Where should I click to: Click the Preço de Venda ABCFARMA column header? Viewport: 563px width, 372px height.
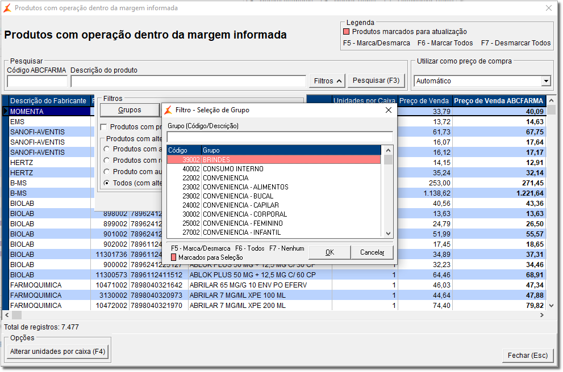click(x=499, y=101)
